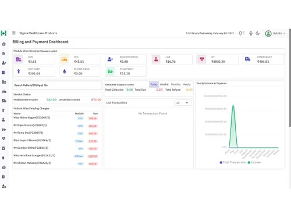Click the PH,Lab module badge
This screenshot has width=291, height=218.
79,141
